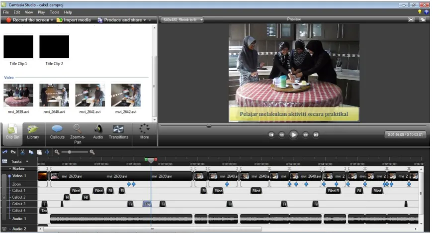Image resolution: width=432 pixels, height=233 pixels.
Task: Step backward in the preview
Action: (281, 135)
